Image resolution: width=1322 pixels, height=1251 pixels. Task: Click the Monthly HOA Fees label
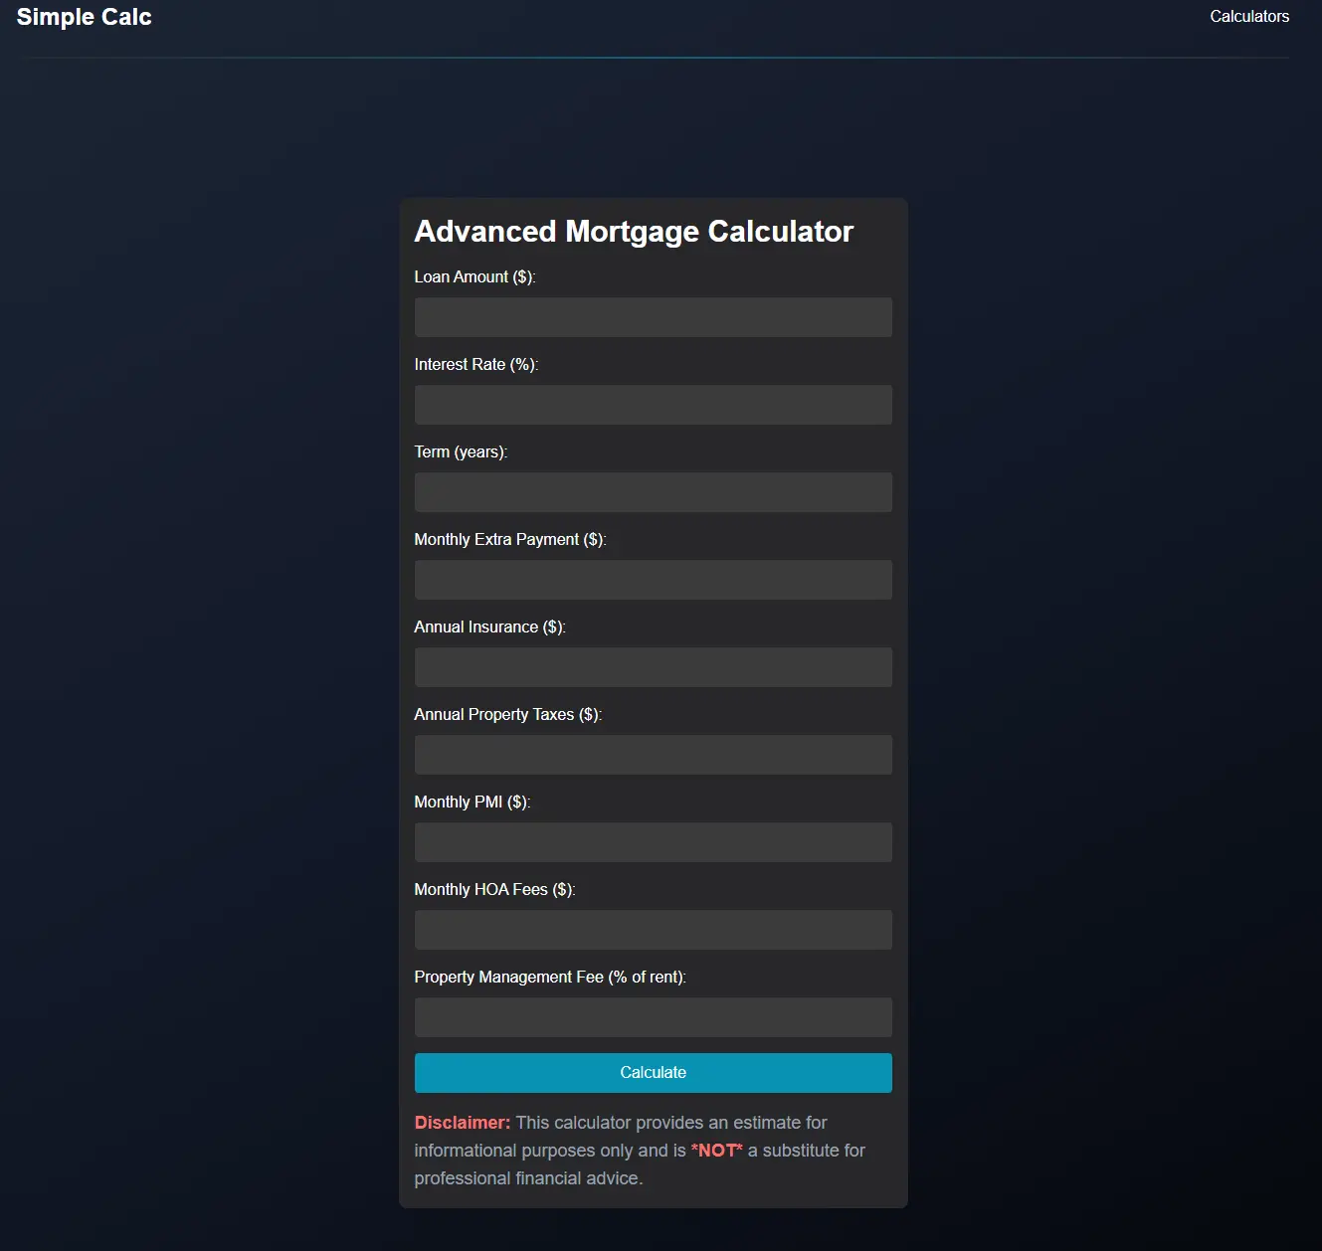tap(494, 889)
